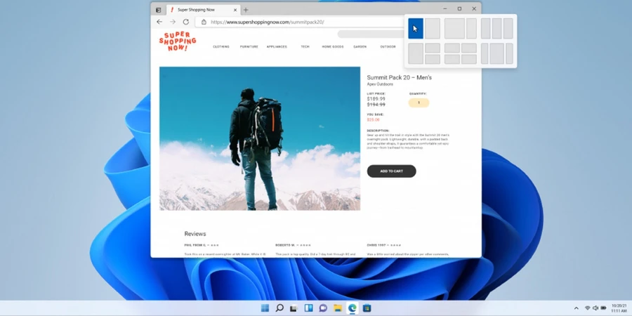Click the Super Shopping Now logo
Image resolution: width=632 pixels, height=316 pixels.
pyautogui.click(x=178, y=41)
